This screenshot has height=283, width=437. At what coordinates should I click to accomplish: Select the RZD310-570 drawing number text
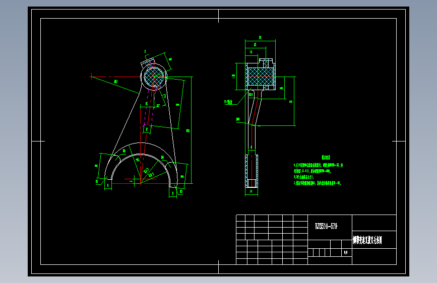point(326,226)
